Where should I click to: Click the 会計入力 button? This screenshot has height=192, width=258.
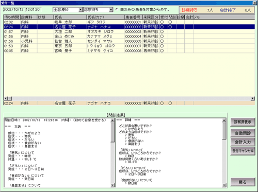(x=243, y=142)
